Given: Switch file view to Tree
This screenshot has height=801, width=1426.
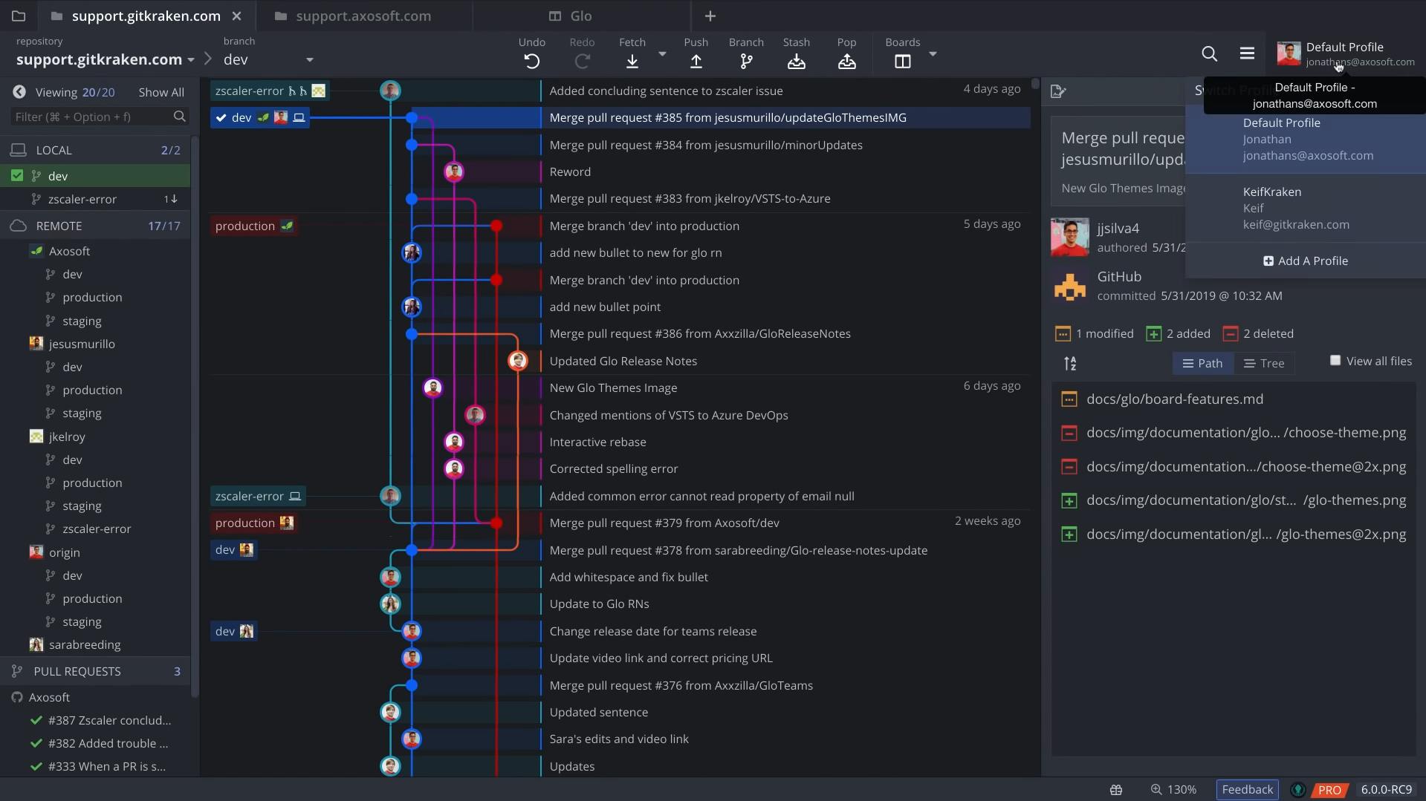Looking at the screenshot, I should 1264,363.
